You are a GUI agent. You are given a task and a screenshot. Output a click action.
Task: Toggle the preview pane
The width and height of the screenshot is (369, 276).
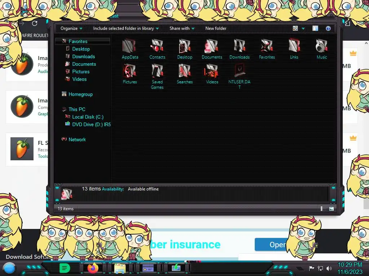[x=315, y=28]
